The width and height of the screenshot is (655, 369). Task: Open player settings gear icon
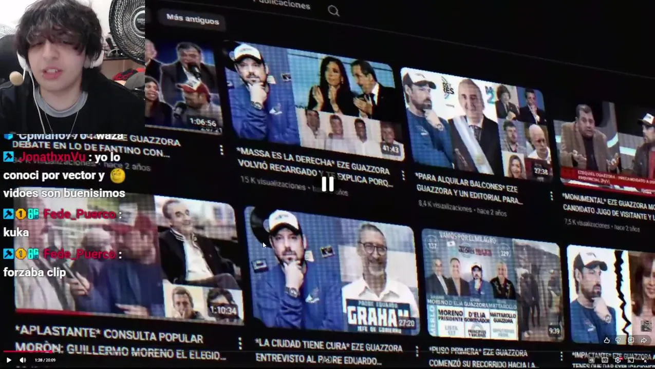pyautogui.click(x=618, y=360)
